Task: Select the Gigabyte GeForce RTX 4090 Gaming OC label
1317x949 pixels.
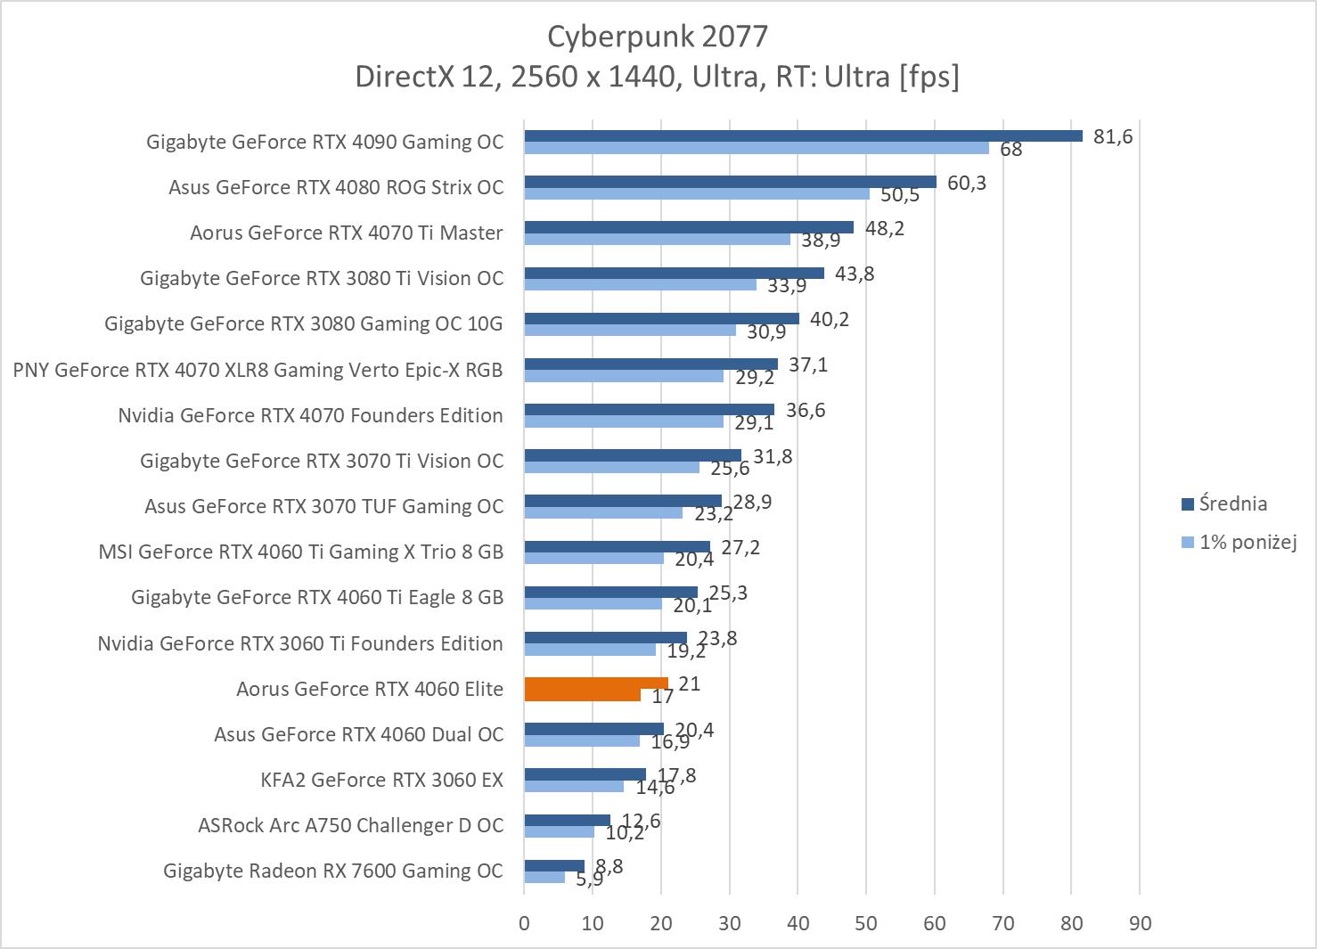Action: 324,142
